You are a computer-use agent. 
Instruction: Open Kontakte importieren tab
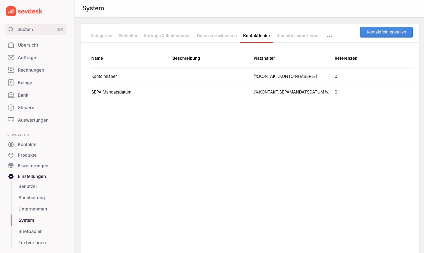click(297, 36)
